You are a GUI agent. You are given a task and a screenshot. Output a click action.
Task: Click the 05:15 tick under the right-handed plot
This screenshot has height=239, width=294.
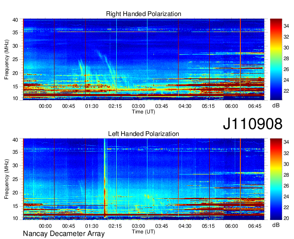tap(208, 106)
